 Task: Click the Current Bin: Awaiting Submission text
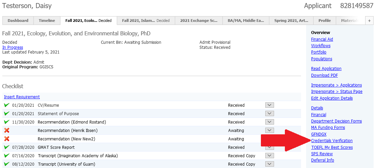(131, 42)
